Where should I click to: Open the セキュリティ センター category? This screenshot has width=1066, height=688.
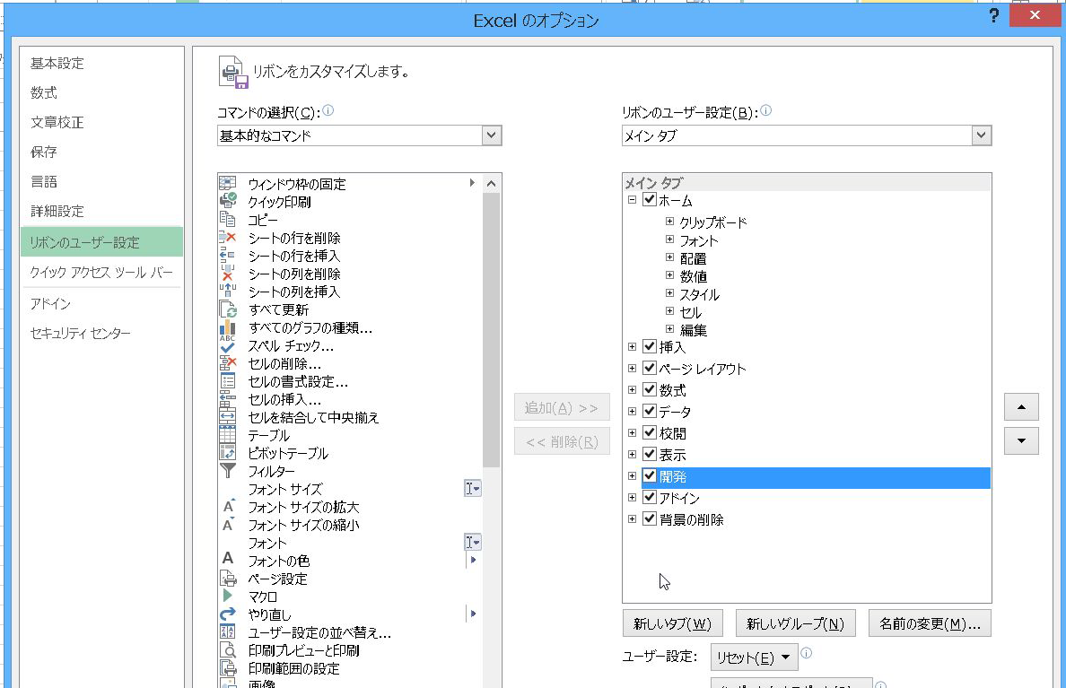tap(80, 333)
